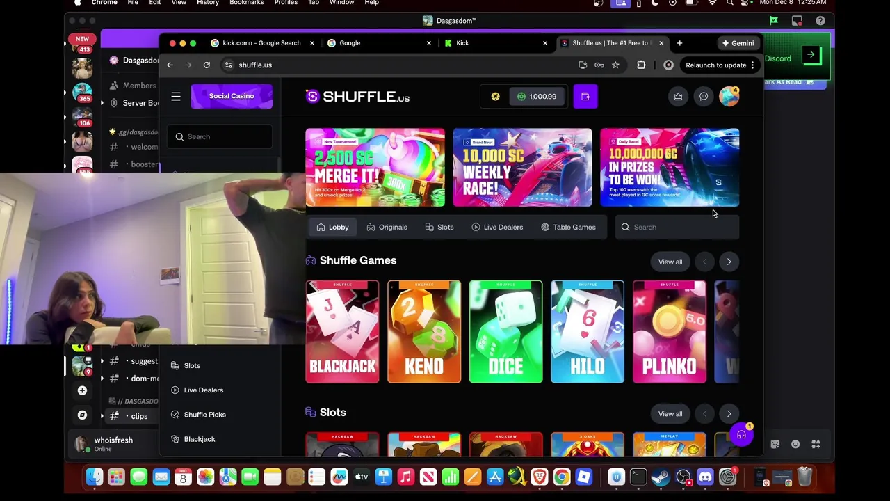Open the Plinko game card
The width and height of the screenshot is (890, 501).
tap(669, 332)
